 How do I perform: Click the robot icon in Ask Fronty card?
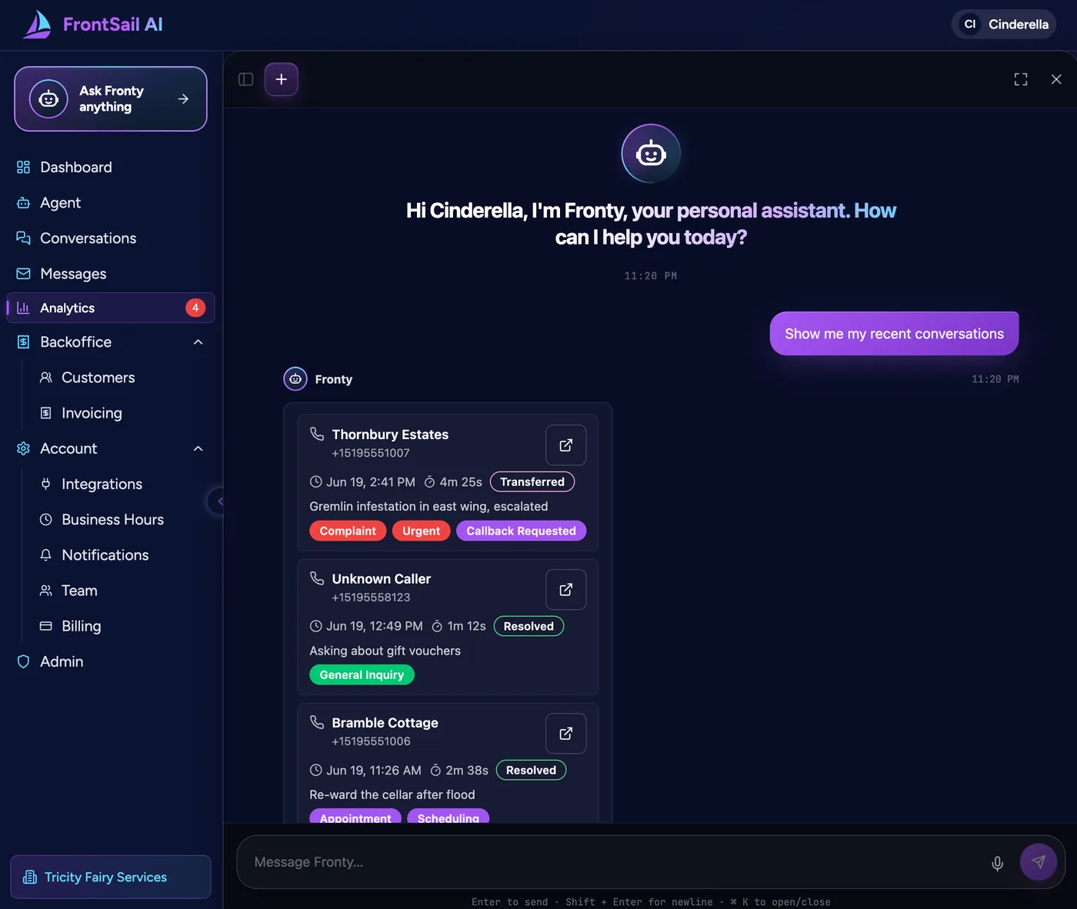click(x=48, y=98)
